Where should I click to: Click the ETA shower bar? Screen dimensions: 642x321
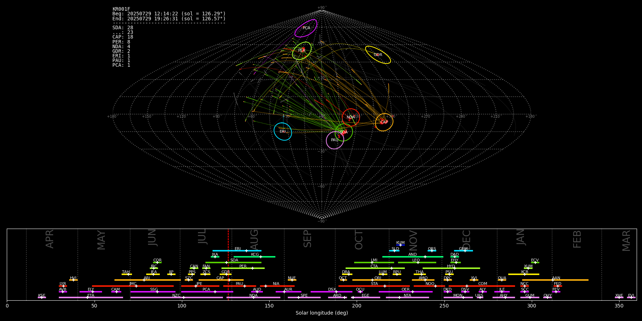[x=91, y=297]
